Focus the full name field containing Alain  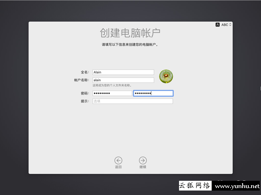[123, 72]
